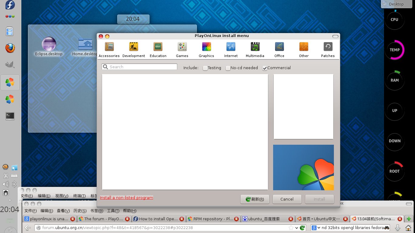Open the Firefox 帮助(H) menu
This screenshot has height=233, width=415.
click(129, 211)
